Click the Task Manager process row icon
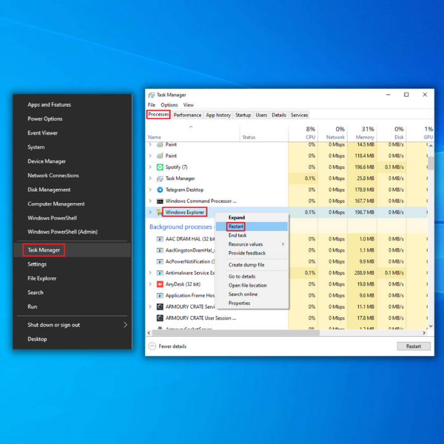444x444 pixels. click(160, 178)
